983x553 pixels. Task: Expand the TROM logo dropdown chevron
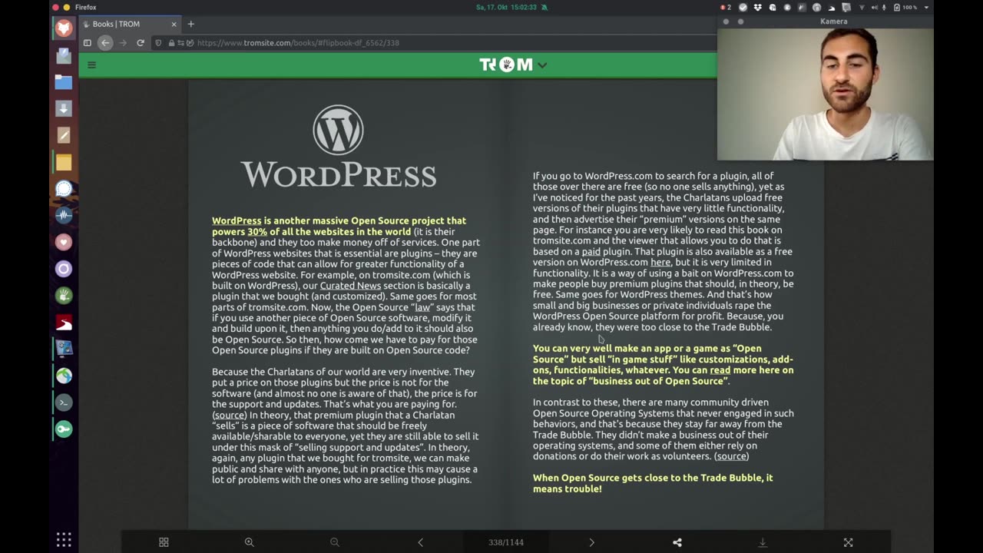(542, 65)
